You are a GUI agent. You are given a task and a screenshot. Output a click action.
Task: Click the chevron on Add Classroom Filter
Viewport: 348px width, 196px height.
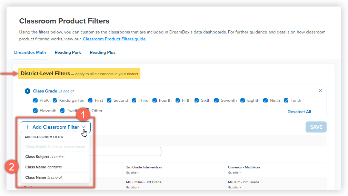click(83, 127)
